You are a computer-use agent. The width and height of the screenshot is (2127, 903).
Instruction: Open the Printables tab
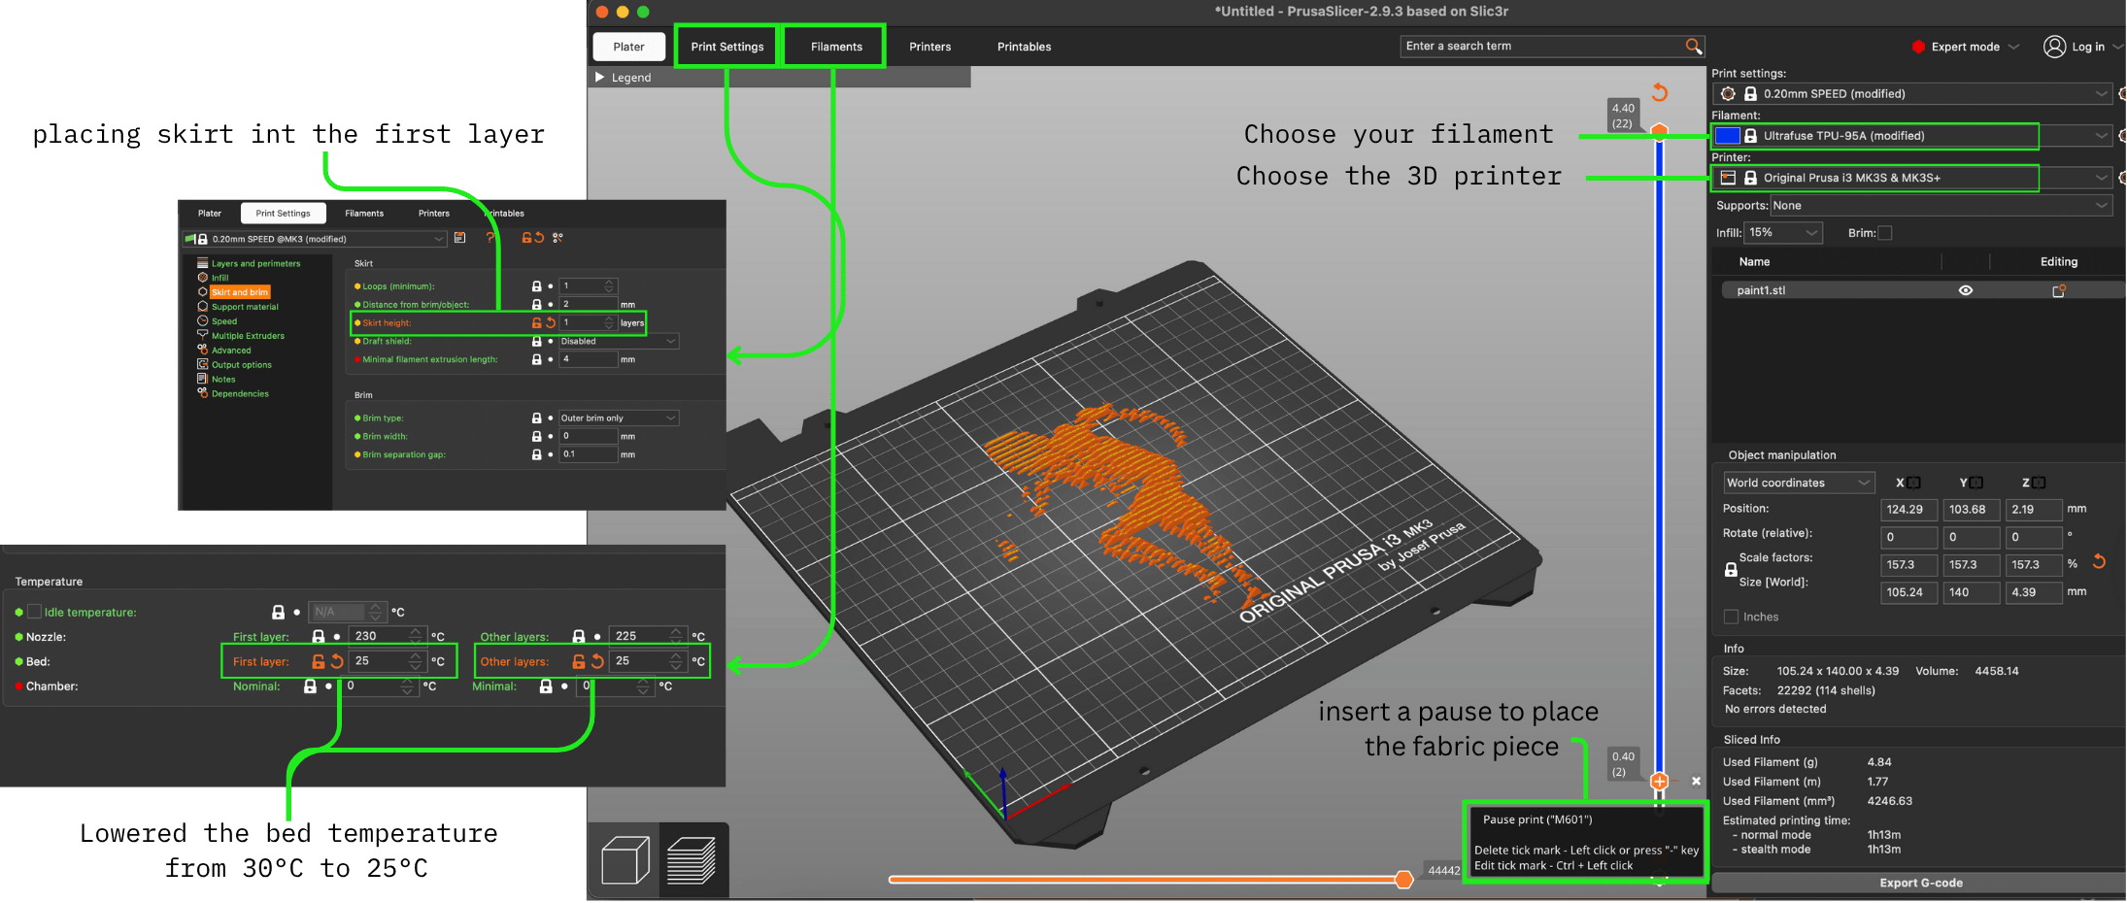click(1024, 47)
